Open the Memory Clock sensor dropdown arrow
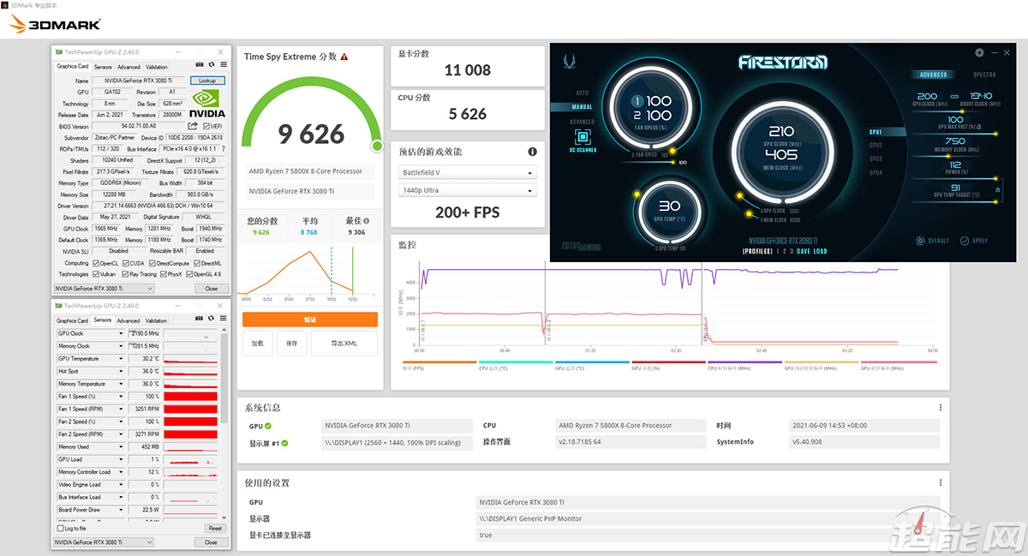 pyautogui.click(x=121, y=346)
